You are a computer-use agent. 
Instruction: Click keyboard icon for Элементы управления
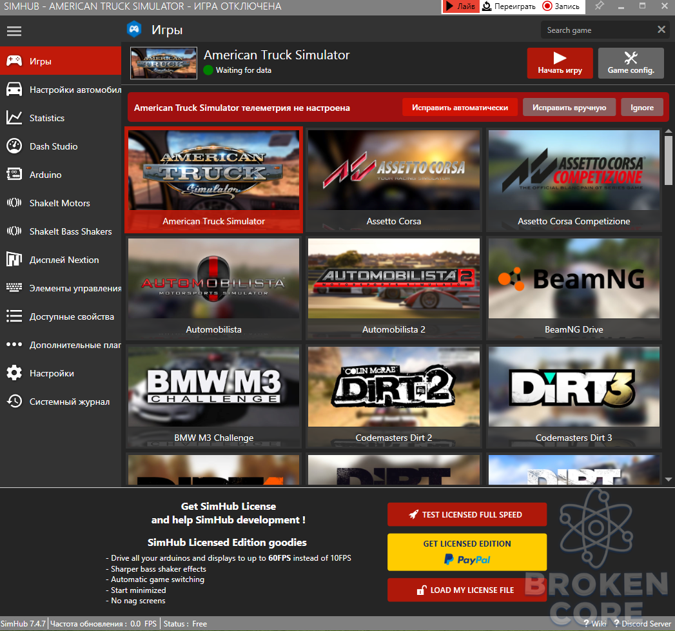point(14,287)
